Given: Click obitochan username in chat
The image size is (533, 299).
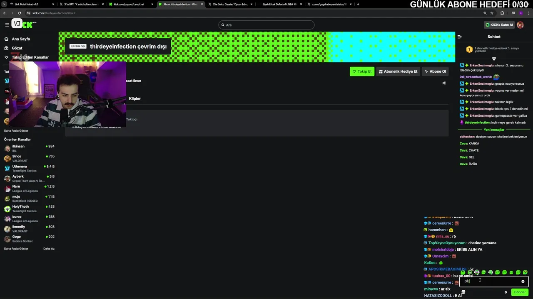Looking at the screenshot, I should [468, 137].
